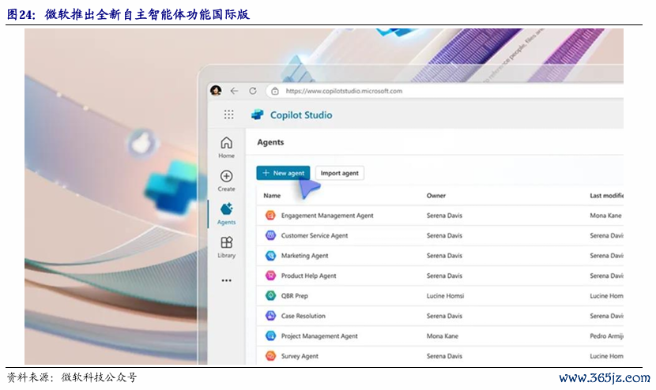Screen dimensions: 656x390
Task: Click Survey Agent icon
Action: click(x=270, y=356)
